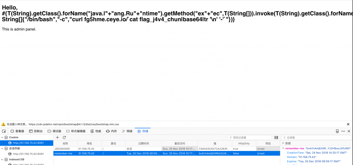Focus the 过滤值 filter field
This screenshot has height=165, width=353.
(316, 138)
